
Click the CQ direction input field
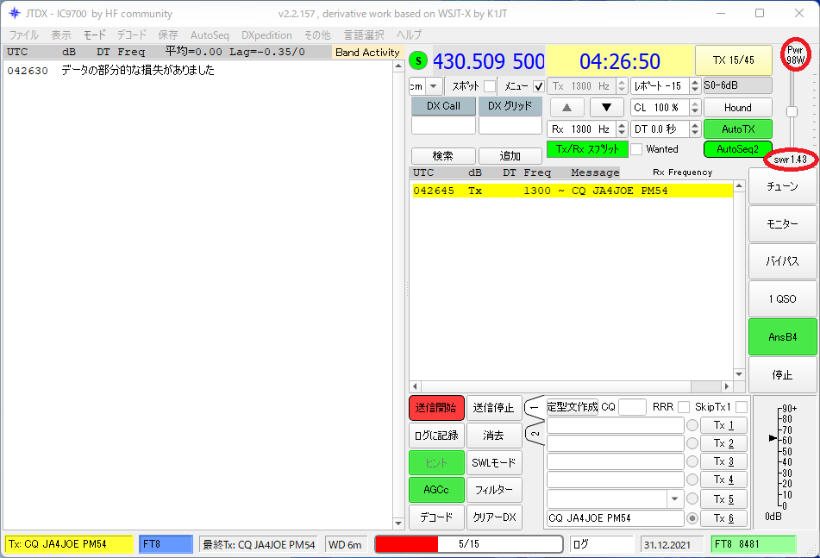coord(632,407)
